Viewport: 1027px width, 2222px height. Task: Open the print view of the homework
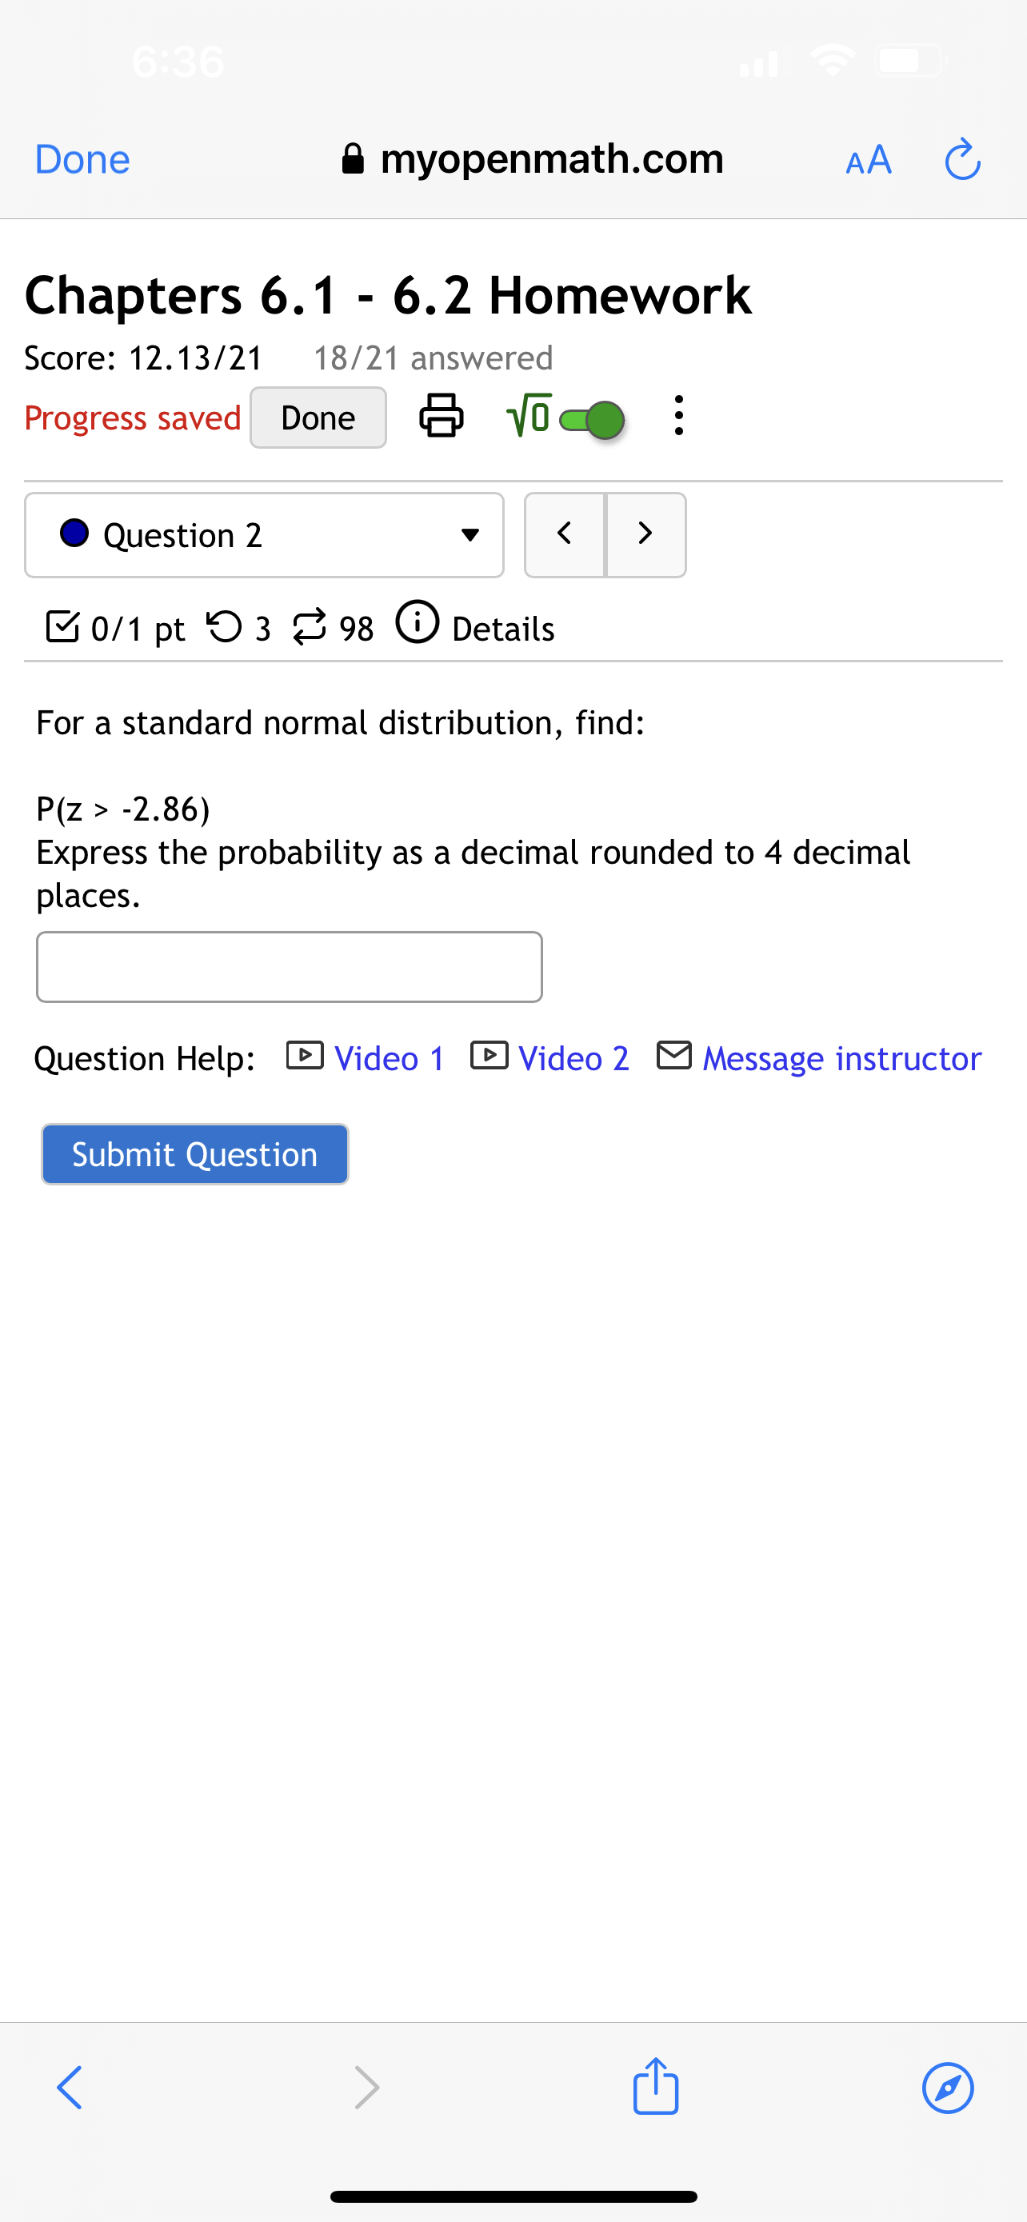tap(441, 417)
